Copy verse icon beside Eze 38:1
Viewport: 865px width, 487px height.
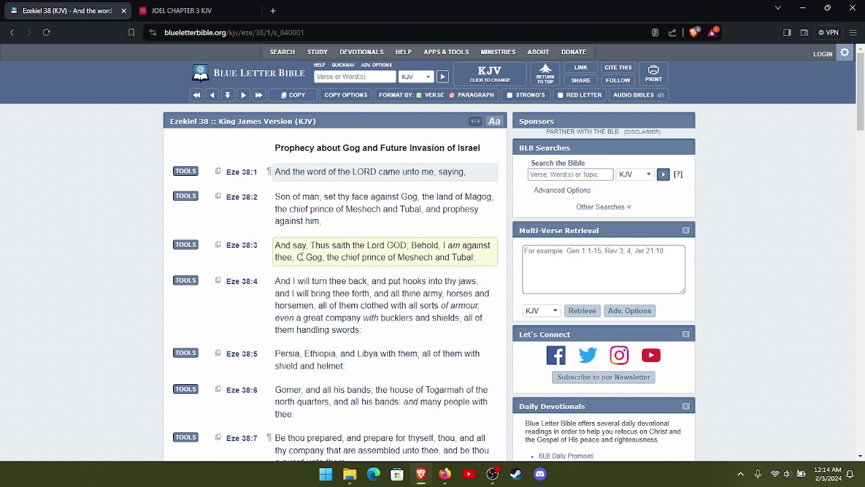coord(218,171)
